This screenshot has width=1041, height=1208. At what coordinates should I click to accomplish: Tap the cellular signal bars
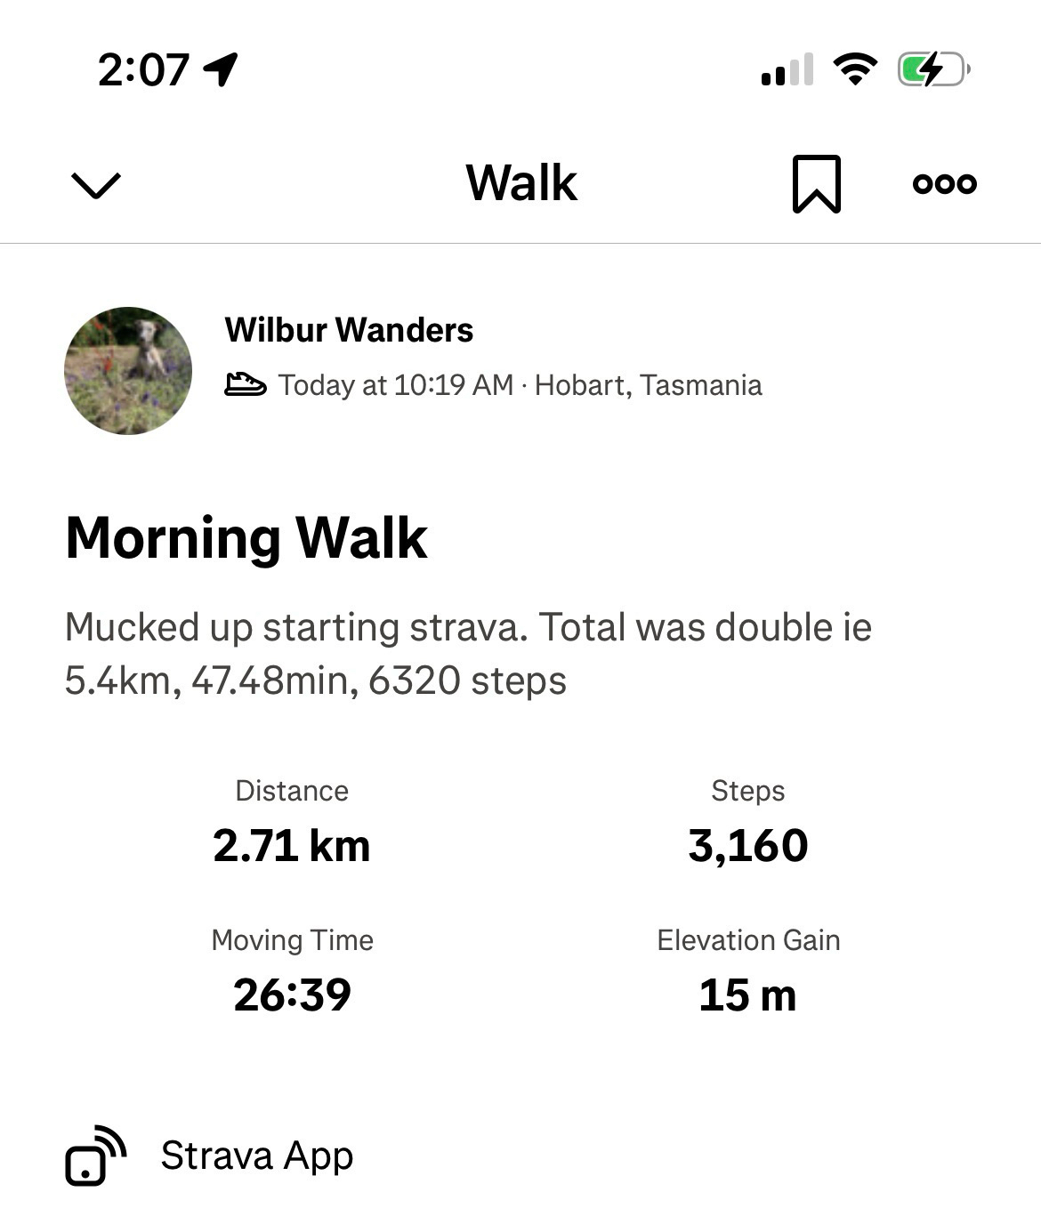(787, 69)
